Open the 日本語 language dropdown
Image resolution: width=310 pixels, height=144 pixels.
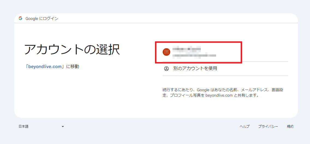41,127
